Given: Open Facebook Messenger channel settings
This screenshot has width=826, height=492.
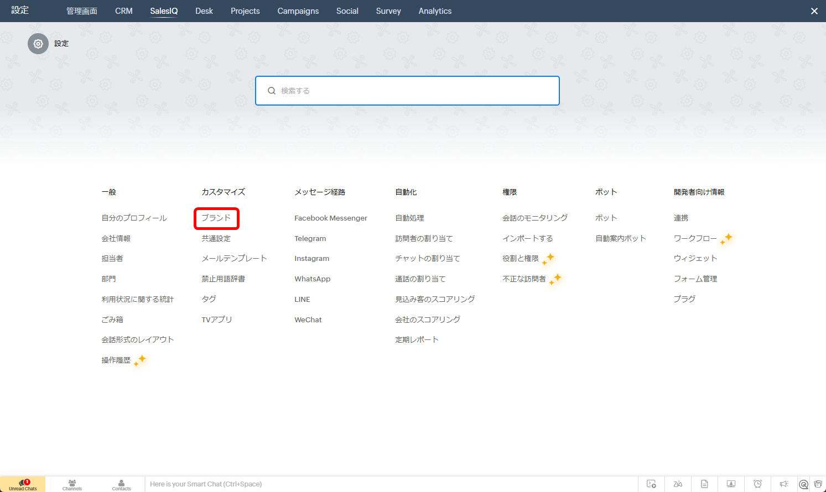Looking at the screenshot, I should (x=331, y=218).
